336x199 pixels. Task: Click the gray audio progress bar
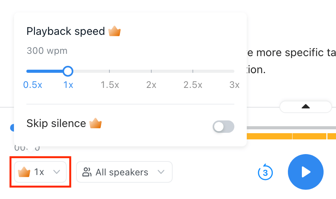coord(291,127)
